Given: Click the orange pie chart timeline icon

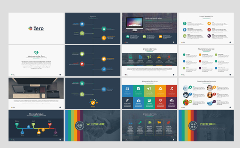Looking at the screenshot, I should 104,59.
